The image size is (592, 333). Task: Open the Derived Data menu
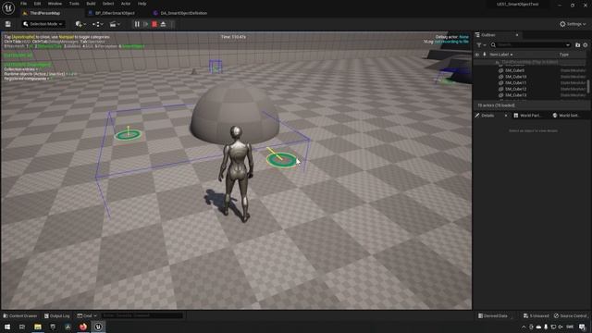pos(493,316)
